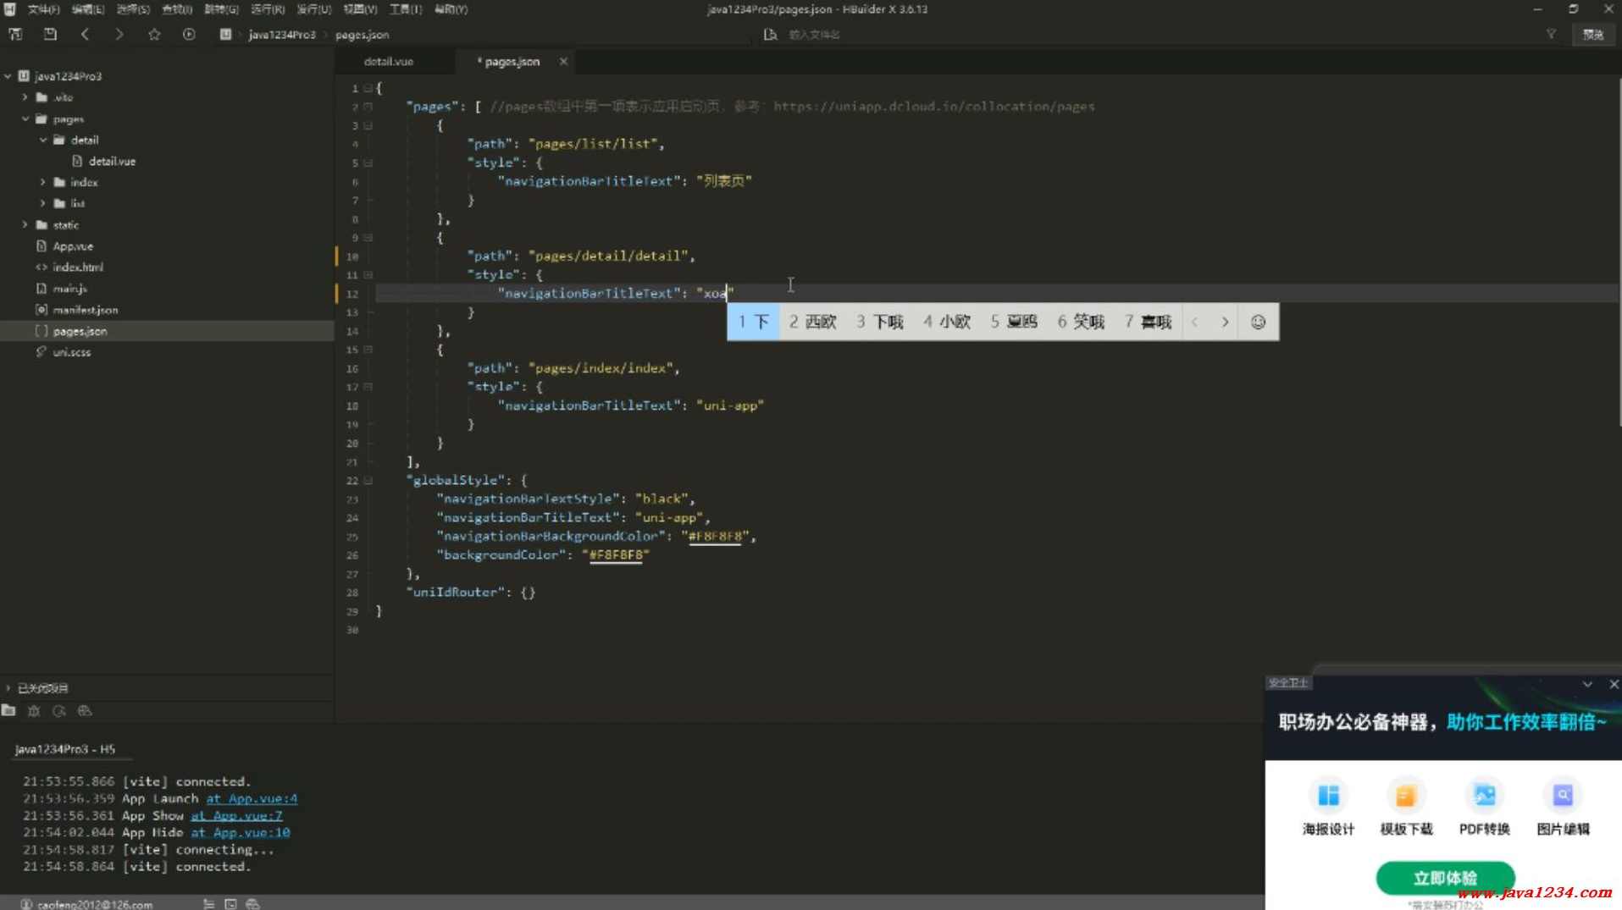Click the Save file toolbar icon
The width and height of the screenshot is (1622, 910).
pos(50,35)
